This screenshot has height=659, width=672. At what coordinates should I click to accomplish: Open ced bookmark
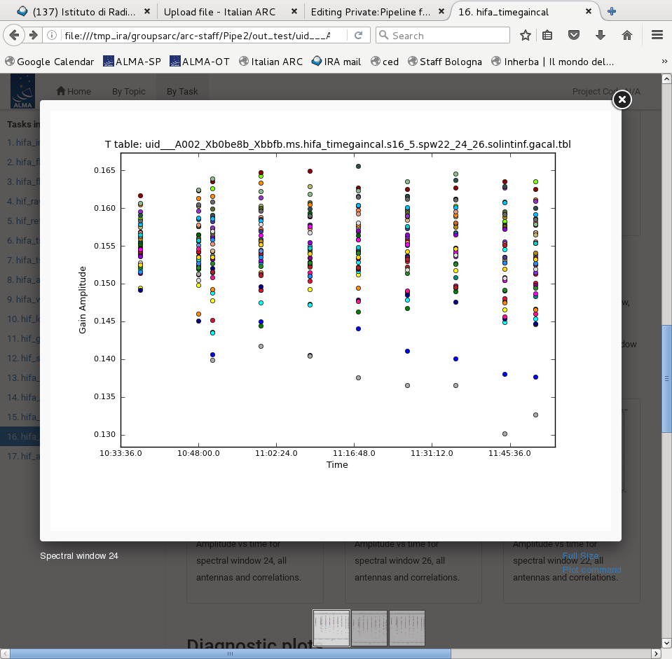pyautogui.click(x=385, y=62)
